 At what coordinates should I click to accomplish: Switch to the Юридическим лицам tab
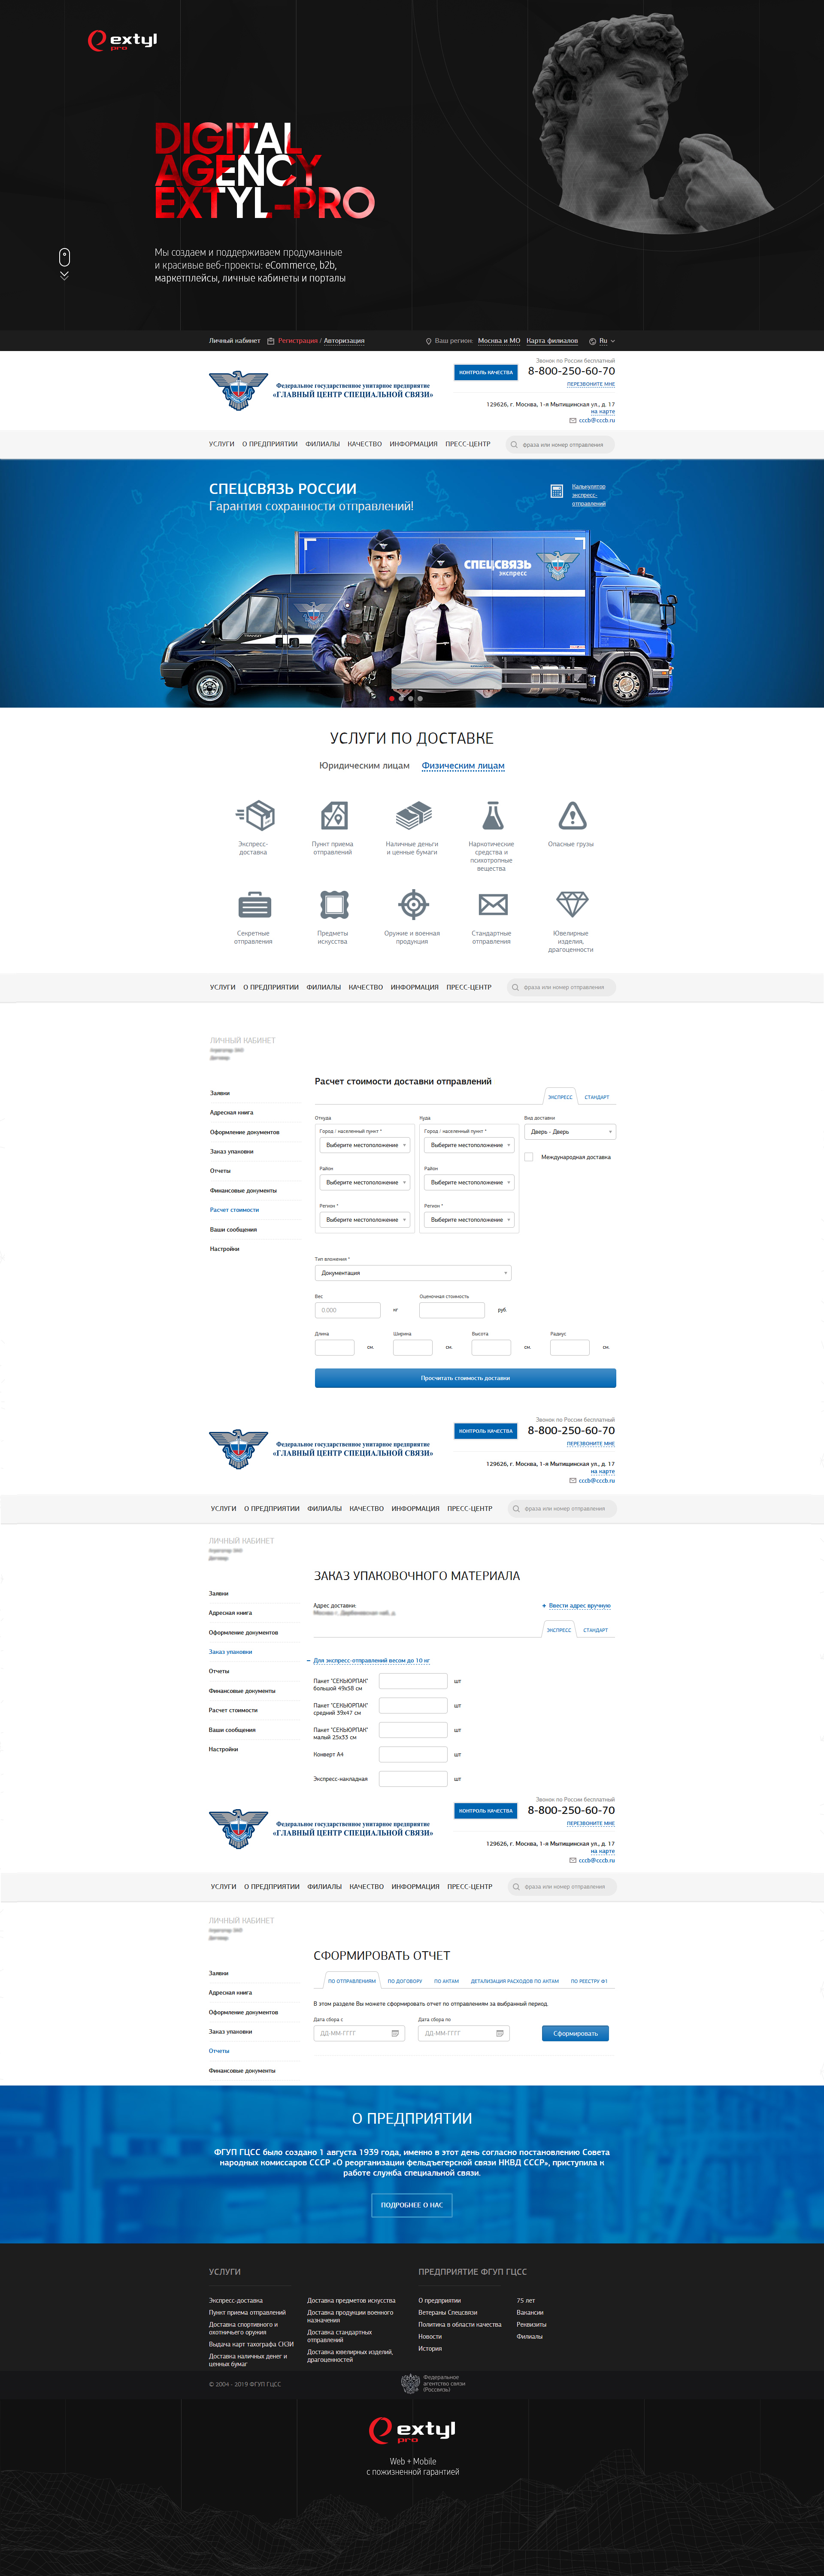[x=364, y=766]
